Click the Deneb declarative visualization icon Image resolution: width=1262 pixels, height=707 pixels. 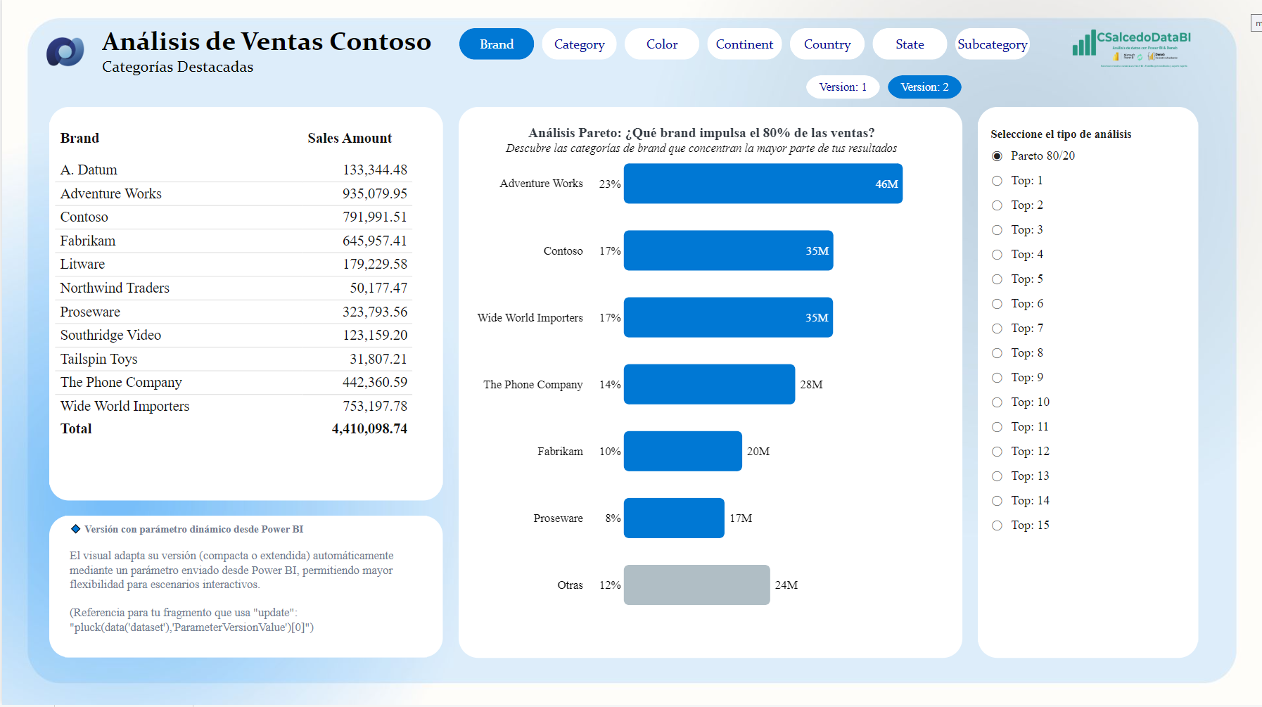(x=1152, y=56)
